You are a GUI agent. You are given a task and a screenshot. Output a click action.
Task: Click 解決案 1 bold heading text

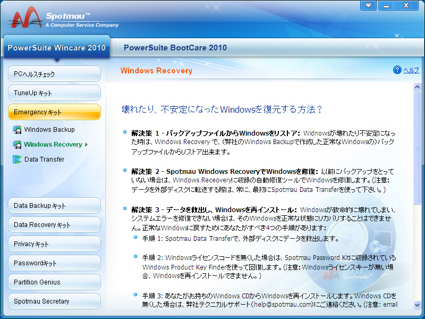coord(216,133)
